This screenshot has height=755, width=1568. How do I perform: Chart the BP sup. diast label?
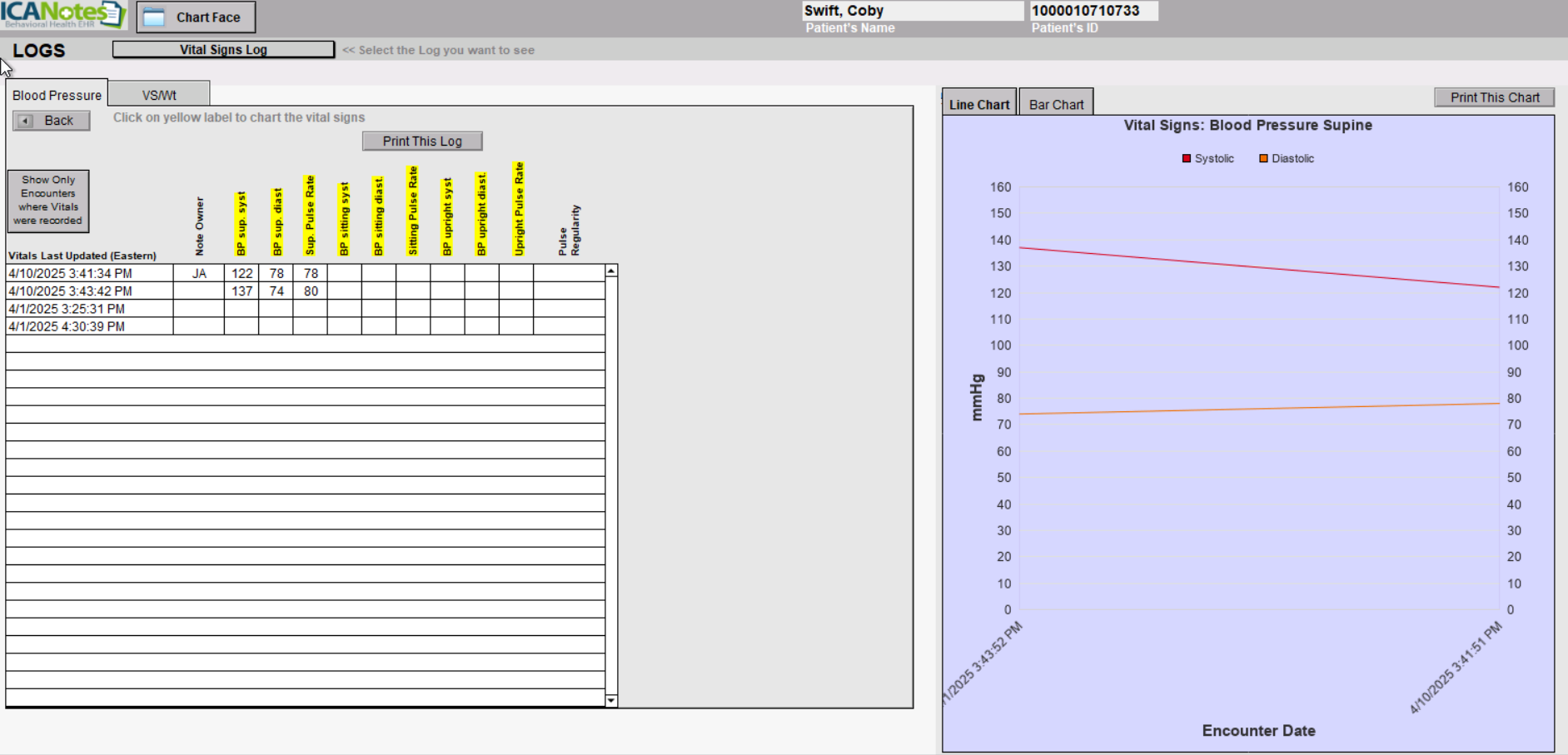tap(277, 221)
